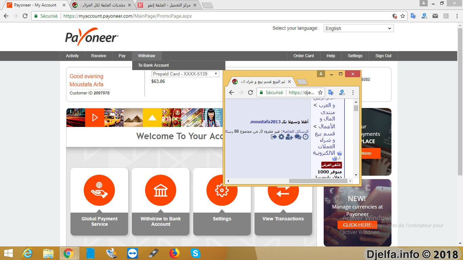Click the Global Payment Service orange icon
463x260 pixels.
pos(99,190)
